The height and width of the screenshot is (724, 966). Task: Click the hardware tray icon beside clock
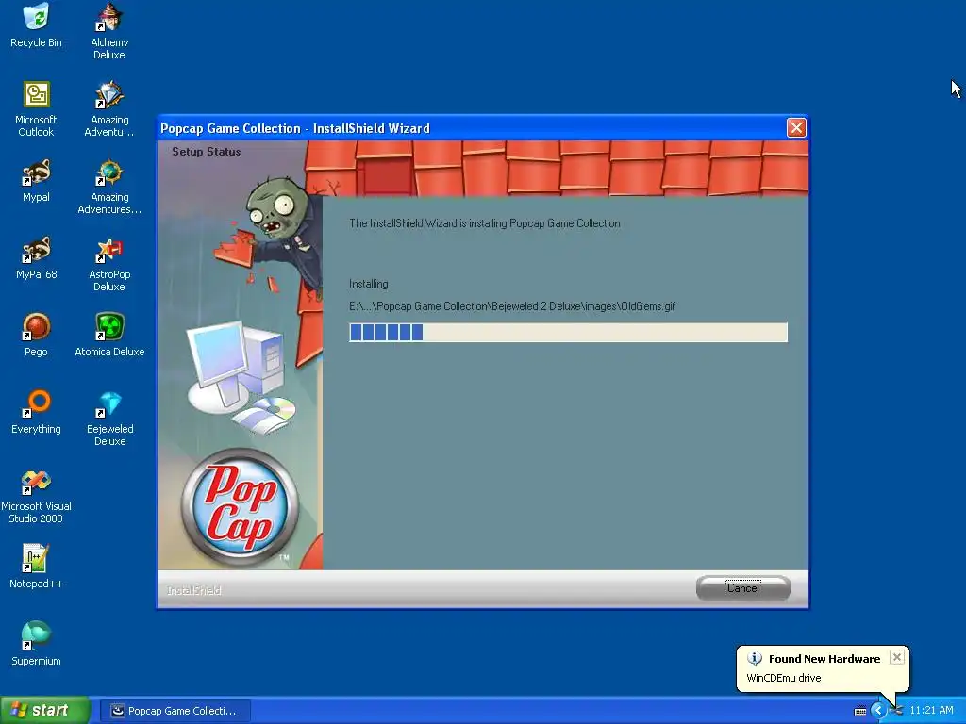[x=896, y=711]
